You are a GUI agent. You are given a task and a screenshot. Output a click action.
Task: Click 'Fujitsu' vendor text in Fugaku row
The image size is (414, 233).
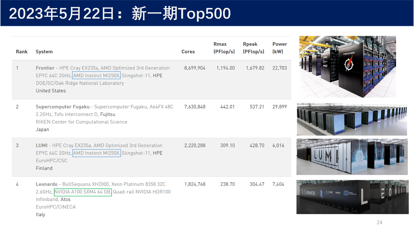(x=108, y=114)
